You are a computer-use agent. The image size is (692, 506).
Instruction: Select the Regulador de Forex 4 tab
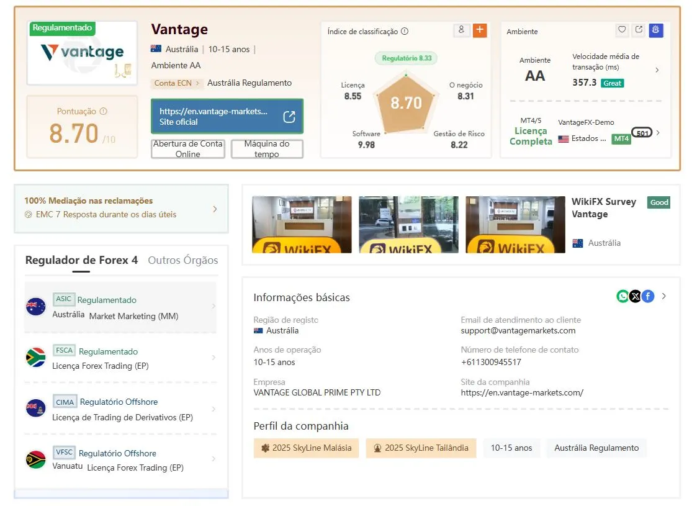pos(82,260)
